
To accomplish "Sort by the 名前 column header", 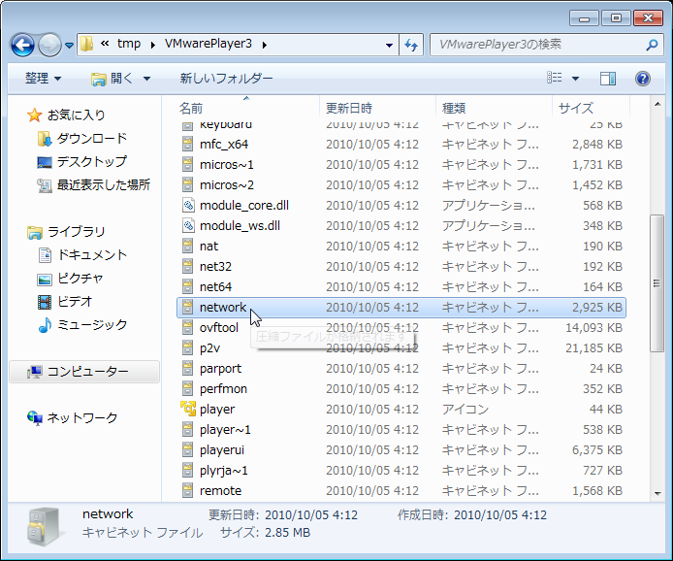I will point(191,109).
